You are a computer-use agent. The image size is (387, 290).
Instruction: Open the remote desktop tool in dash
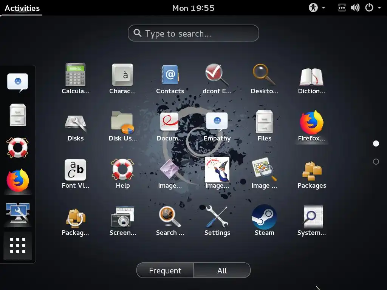pyautogui.click(x=17, y=213)
